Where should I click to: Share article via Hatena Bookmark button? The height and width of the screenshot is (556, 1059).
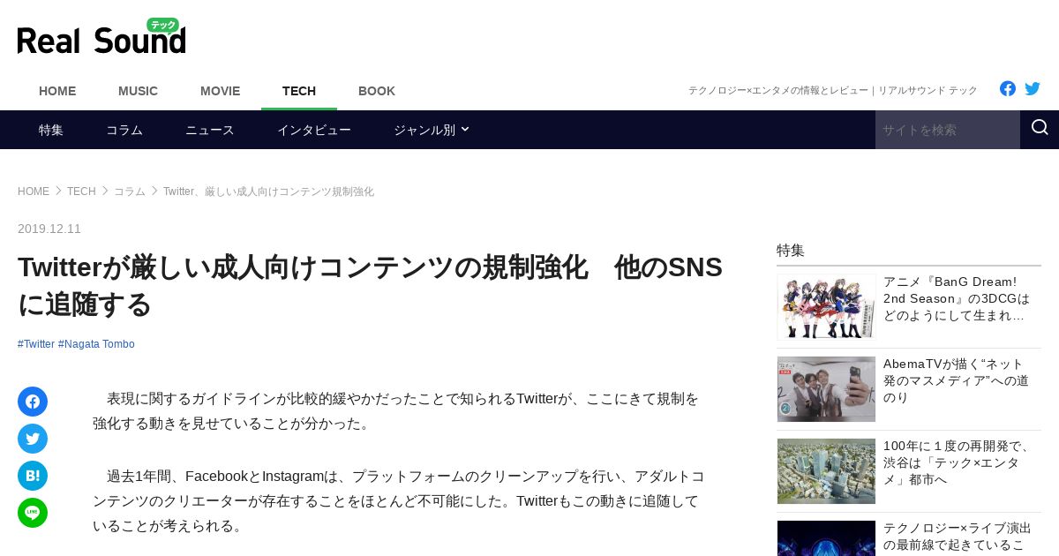point(33,476)
